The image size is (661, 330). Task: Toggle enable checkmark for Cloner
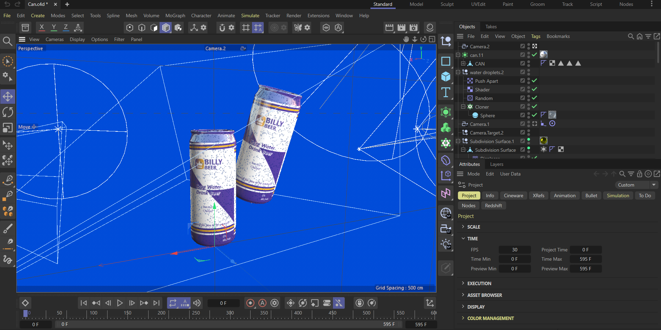click(x=535, y=107)
